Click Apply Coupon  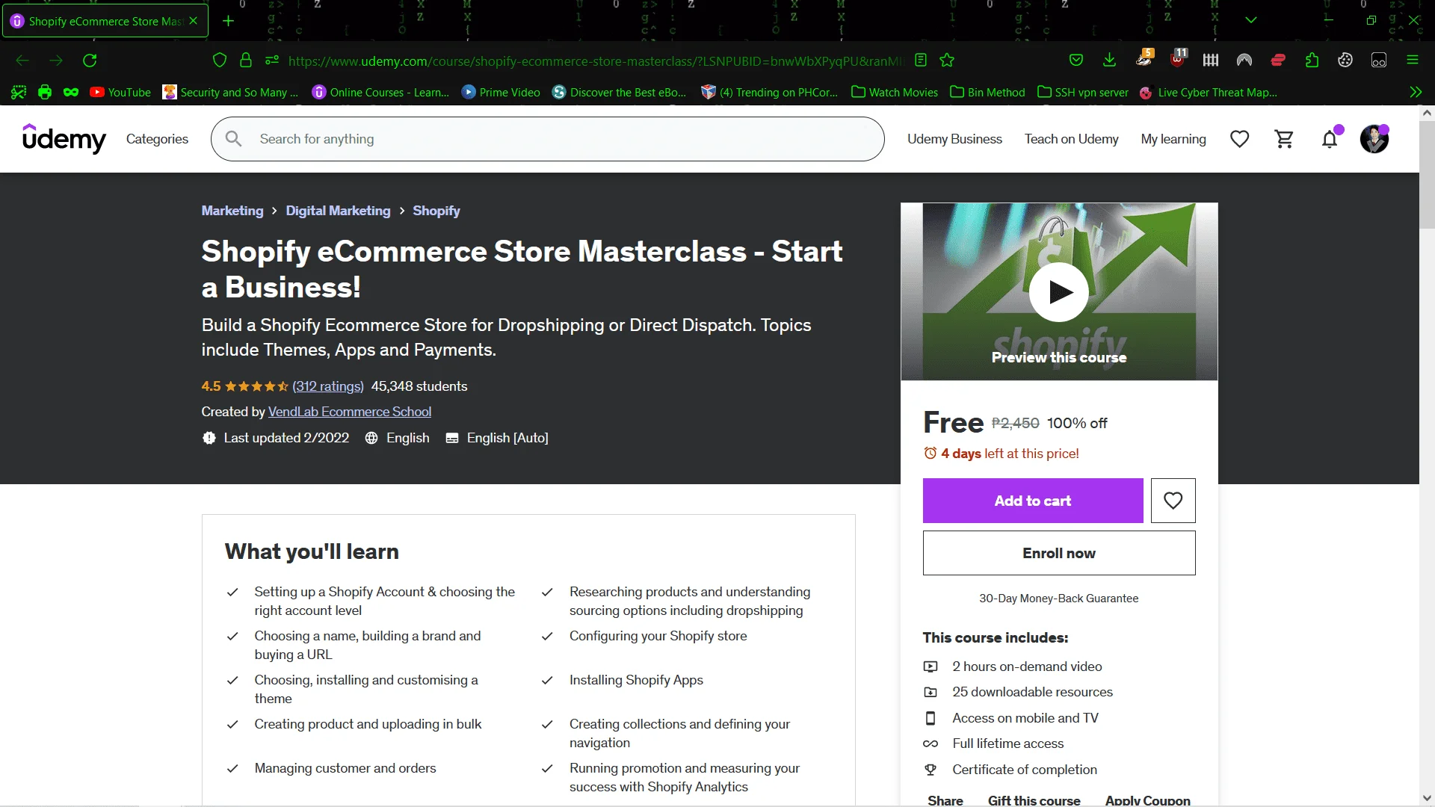(x=1148, y=800)
